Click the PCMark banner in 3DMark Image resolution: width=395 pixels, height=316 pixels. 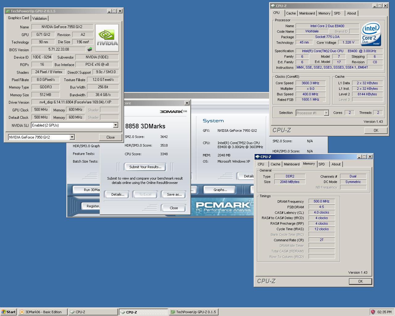(x=223, y=207)
